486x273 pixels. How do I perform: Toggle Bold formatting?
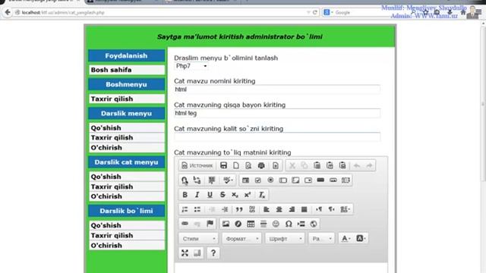click(x=185, y=195)
